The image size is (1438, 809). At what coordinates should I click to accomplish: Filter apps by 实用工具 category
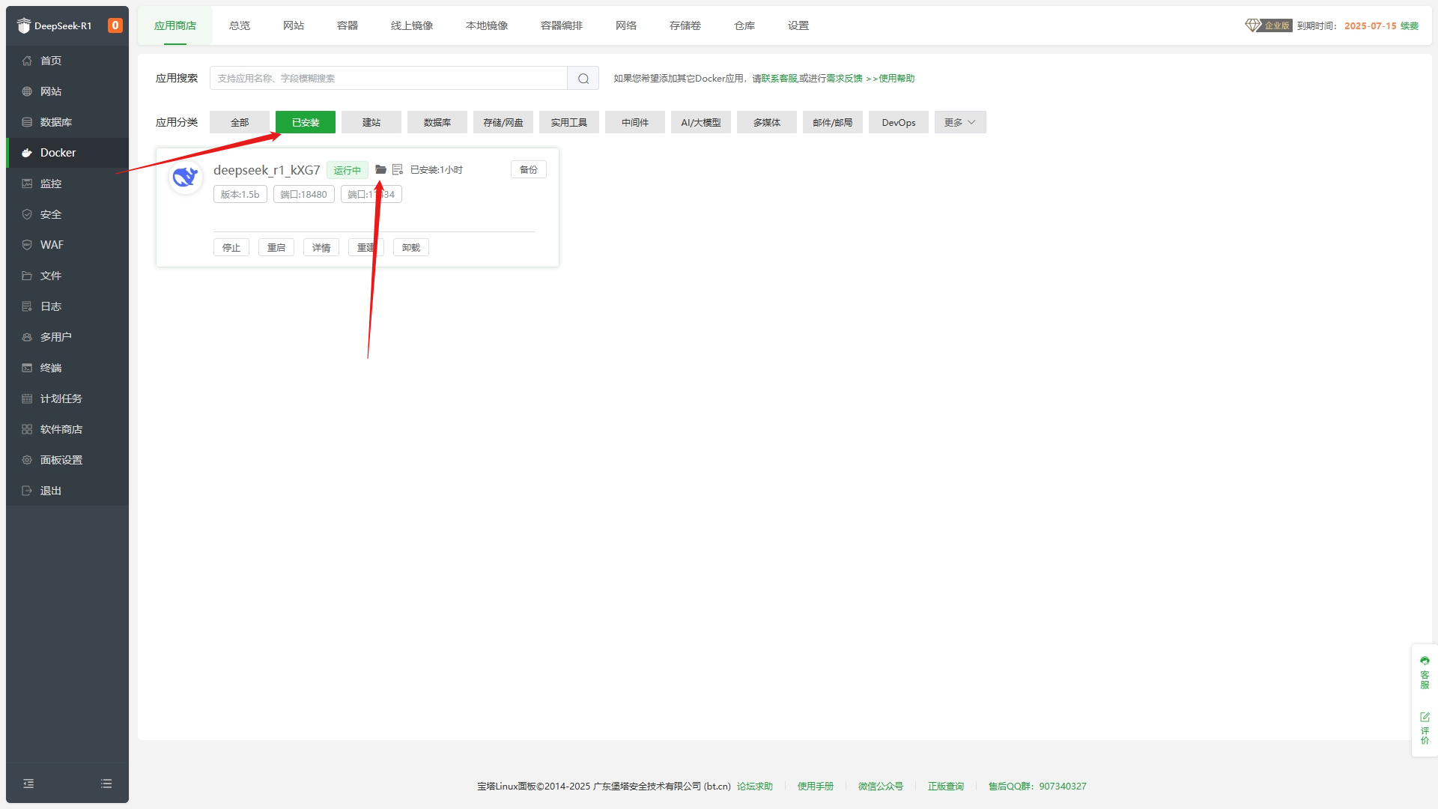[x=569, y=123]
